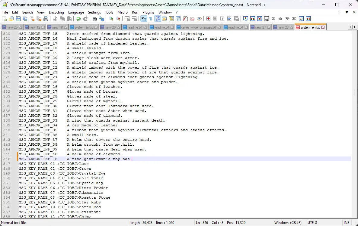Close the system_en.txt tab
The image size is (358, 226).
point(323,27)
